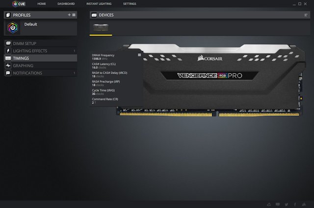
Task: Click the iCUE logo in the header
Action: pyautogui.click(x=19, y=4)
